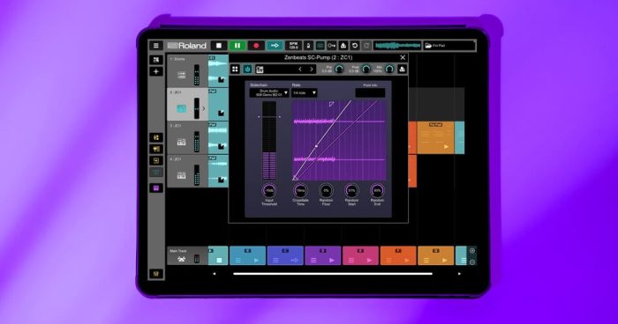618x324 pixels.
Task: Click the curve midpoint node on graph
Action: coord(316,146)
